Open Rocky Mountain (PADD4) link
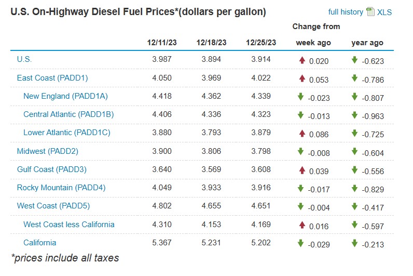 coord(61,188)
